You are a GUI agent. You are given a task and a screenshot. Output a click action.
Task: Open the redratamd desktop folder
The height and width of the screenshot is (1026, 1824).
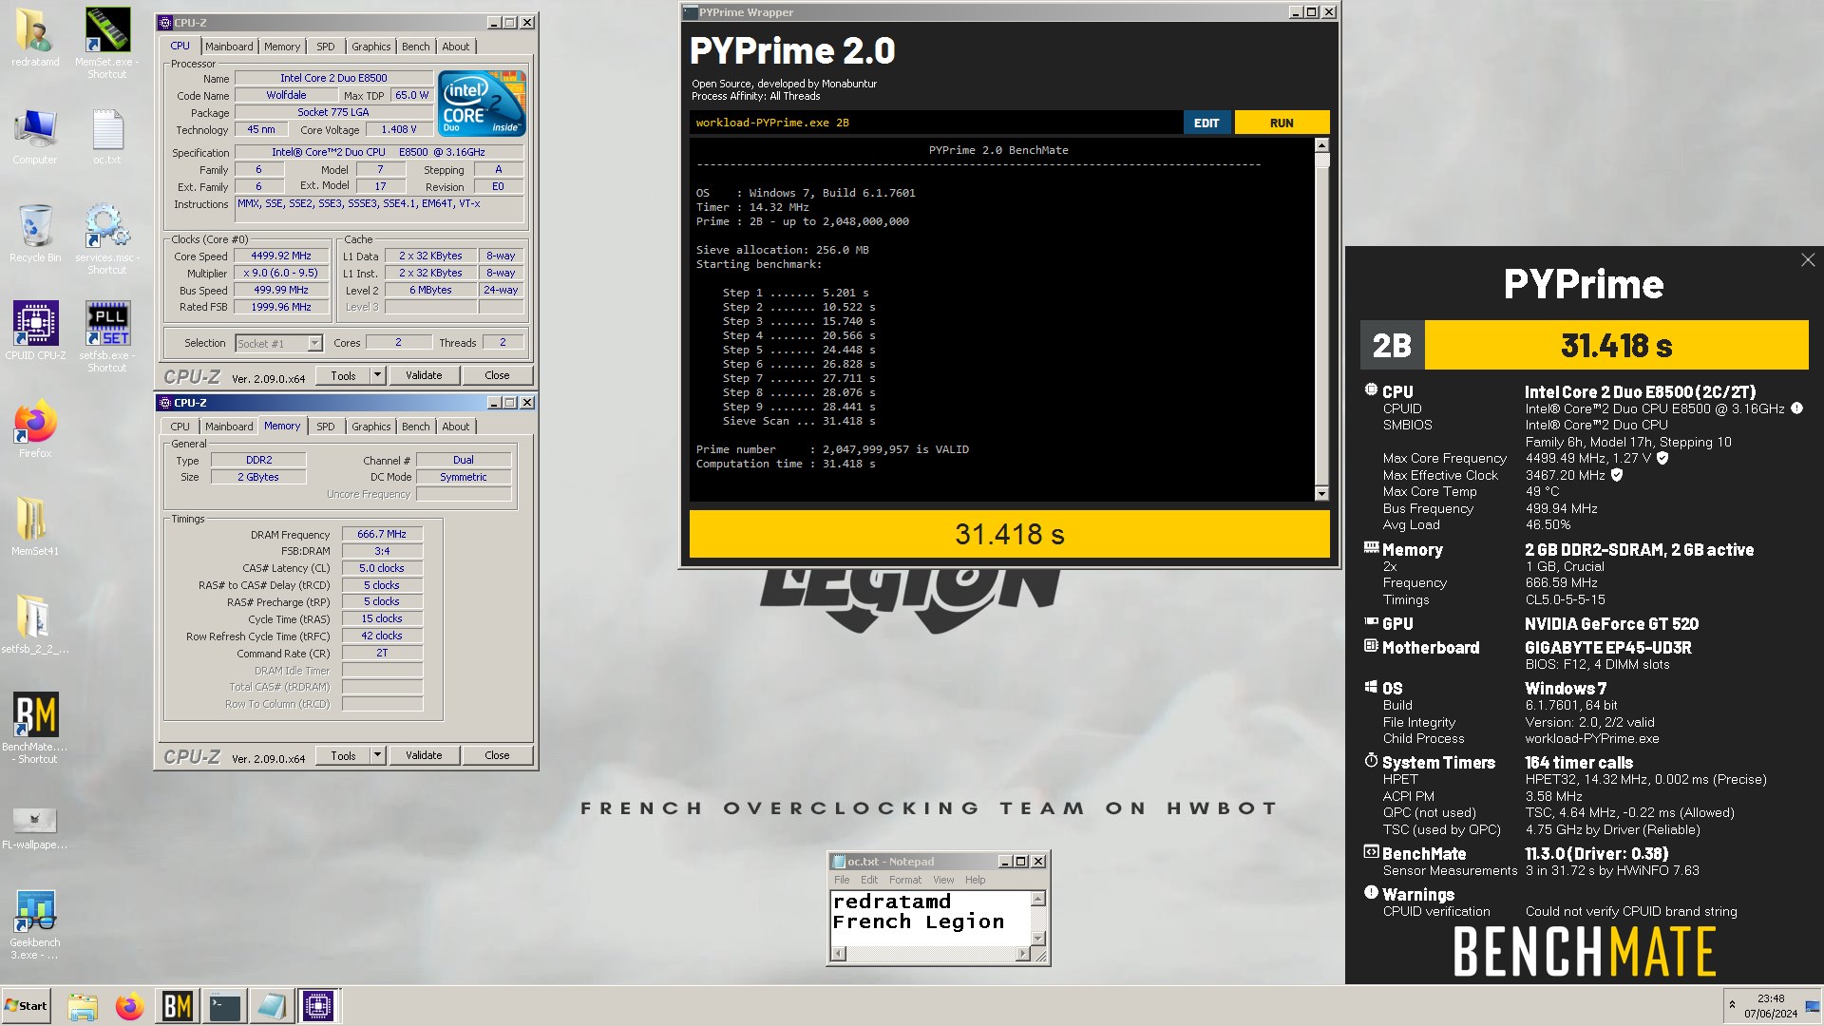pos(35,37)
